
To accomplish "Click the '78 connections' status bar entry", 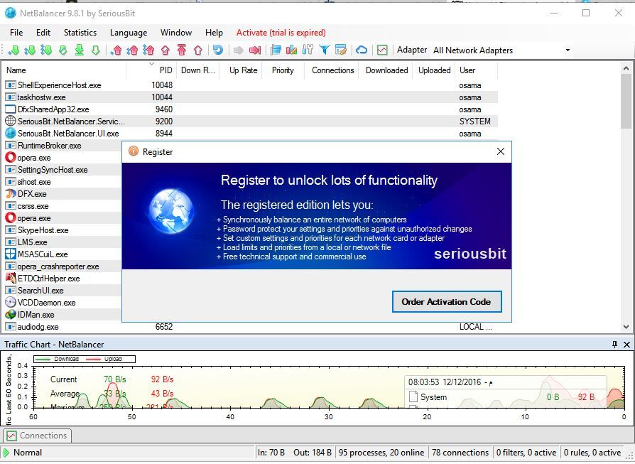I will click(460, 453).
